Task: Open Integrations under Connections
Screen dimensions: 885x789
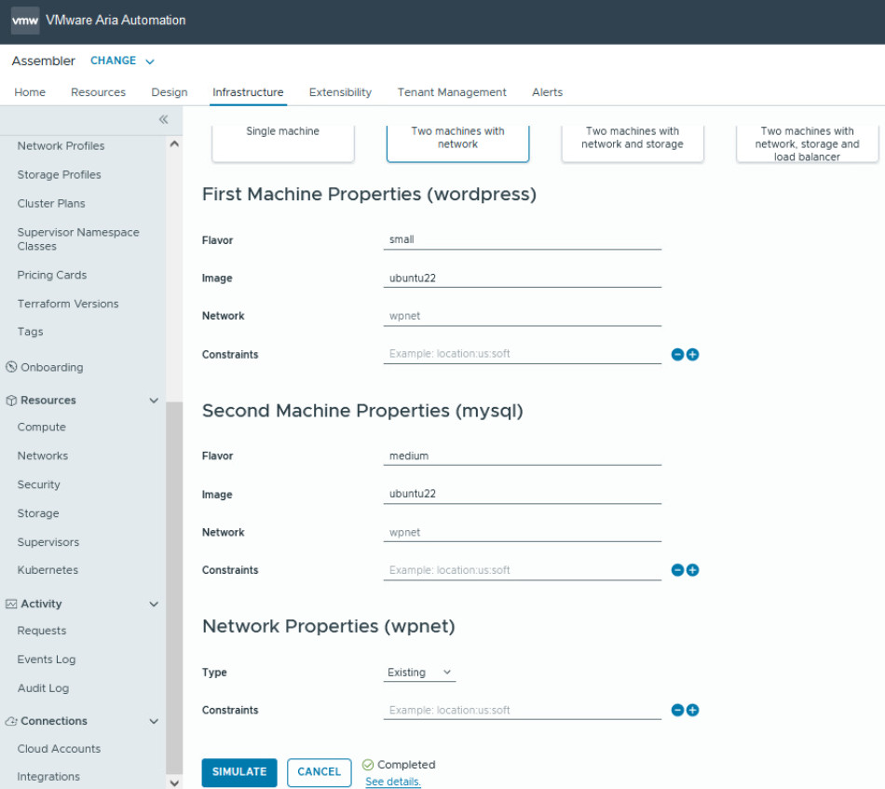Action: [48, 777]
